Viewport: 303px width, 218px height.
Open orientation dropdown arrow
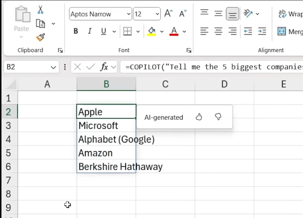(x=257, y=14)
